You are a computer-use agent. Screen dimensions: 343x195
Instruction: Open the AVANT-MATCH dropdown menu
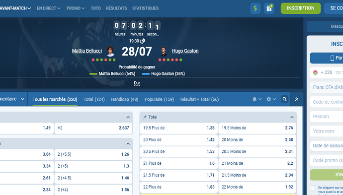pyautogui.click(x=15, y=8)
